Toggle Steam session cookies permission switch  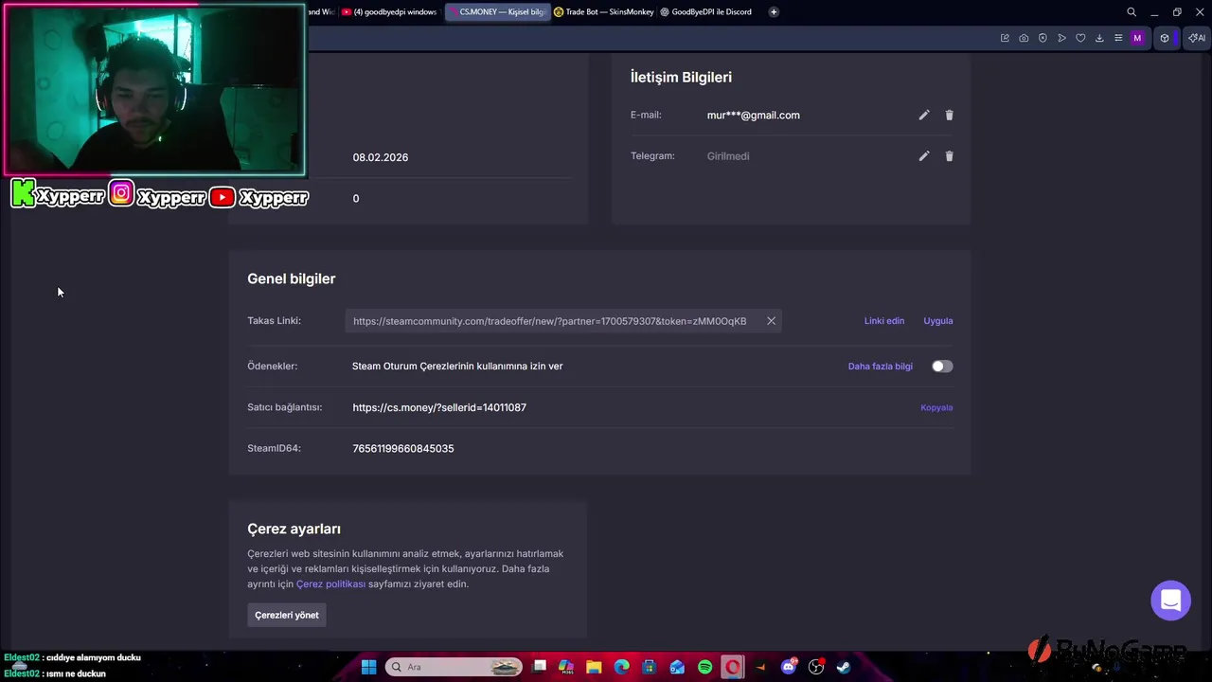coord(942,367)
